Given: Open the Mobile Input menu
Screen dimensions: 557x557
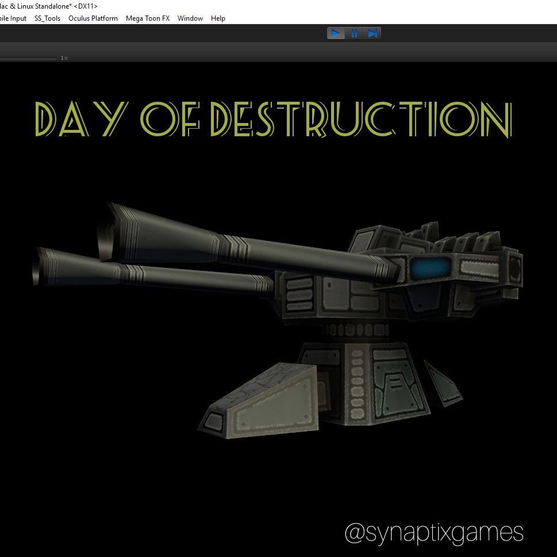Looking at the screenshot, I should coord(13,18).
